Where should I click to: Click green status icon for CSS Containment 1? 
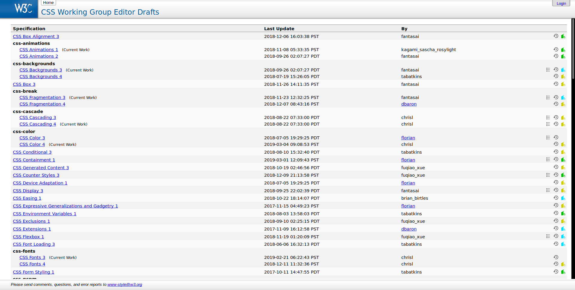coord(563,160)
